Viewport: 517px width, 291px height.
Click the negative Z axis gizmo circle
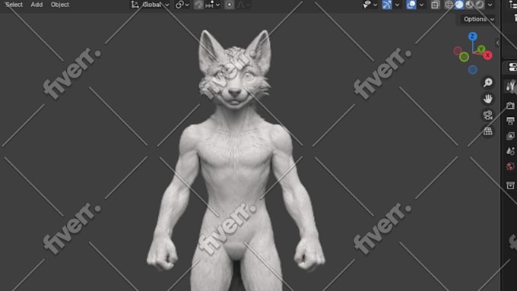click(472, 70)
